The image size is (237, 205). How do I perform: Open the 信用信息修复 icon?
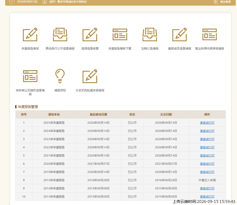(x=90, y=35)
